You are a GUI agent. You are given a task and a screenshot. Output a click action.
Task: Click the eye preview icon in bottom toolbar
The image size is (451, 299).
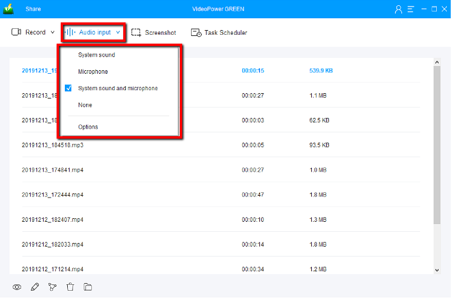17,287
